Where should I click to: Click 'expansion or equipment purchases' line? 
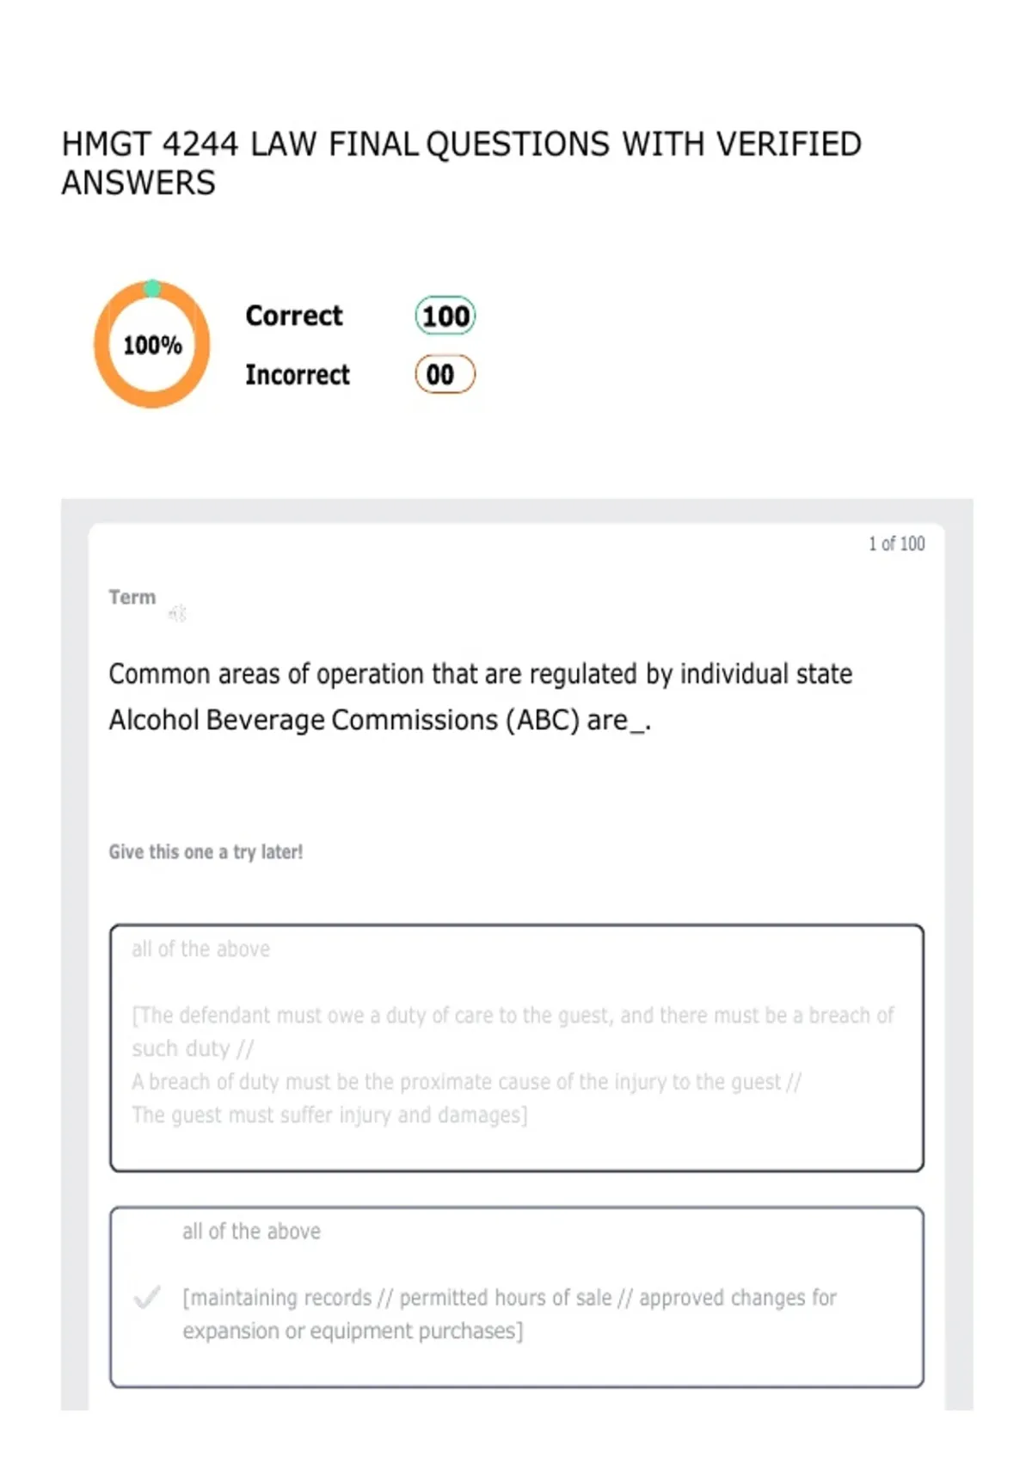pyautogui.click(x=353, y=1331)
